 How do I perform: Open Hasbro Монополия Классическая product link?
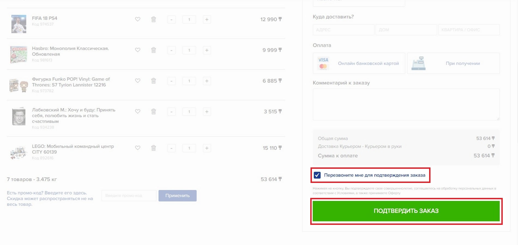coord(70,51)
